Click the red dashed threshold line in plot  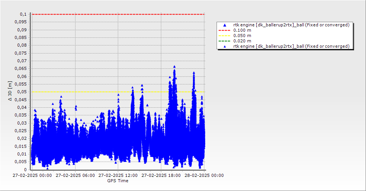118,14
